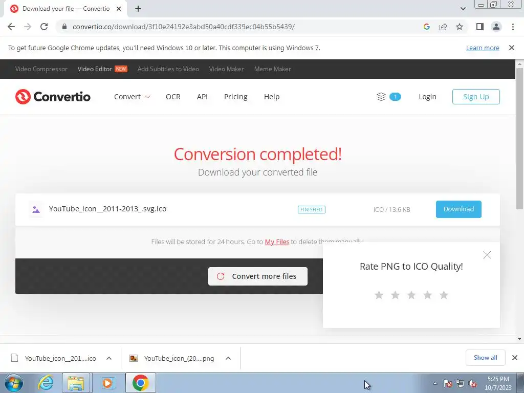This screenshot has width=524, height=393.
Task: Go to the OCR page
Action: click(x=173, y=97)
